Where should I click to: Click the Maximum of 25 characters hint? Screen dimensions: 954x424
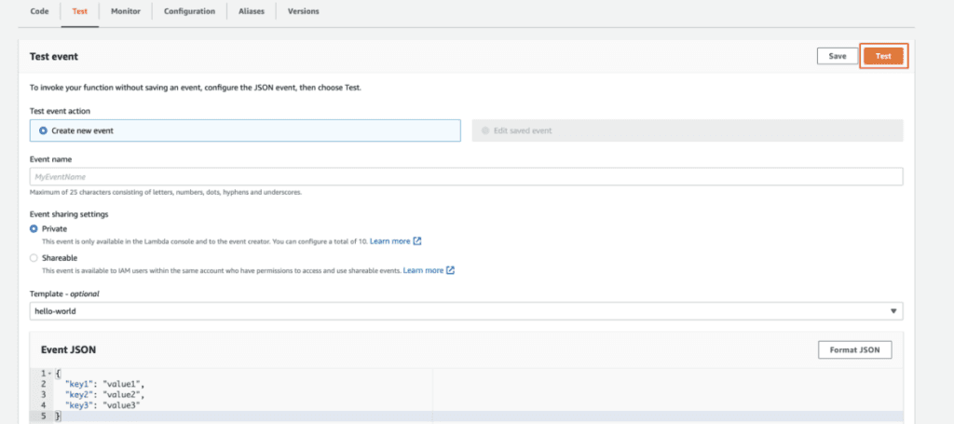click(x=166, y=192)
